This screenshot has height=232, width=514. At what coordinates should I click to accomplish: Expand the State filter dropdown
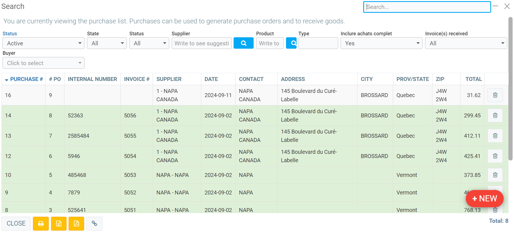click(x=107, y=43)
